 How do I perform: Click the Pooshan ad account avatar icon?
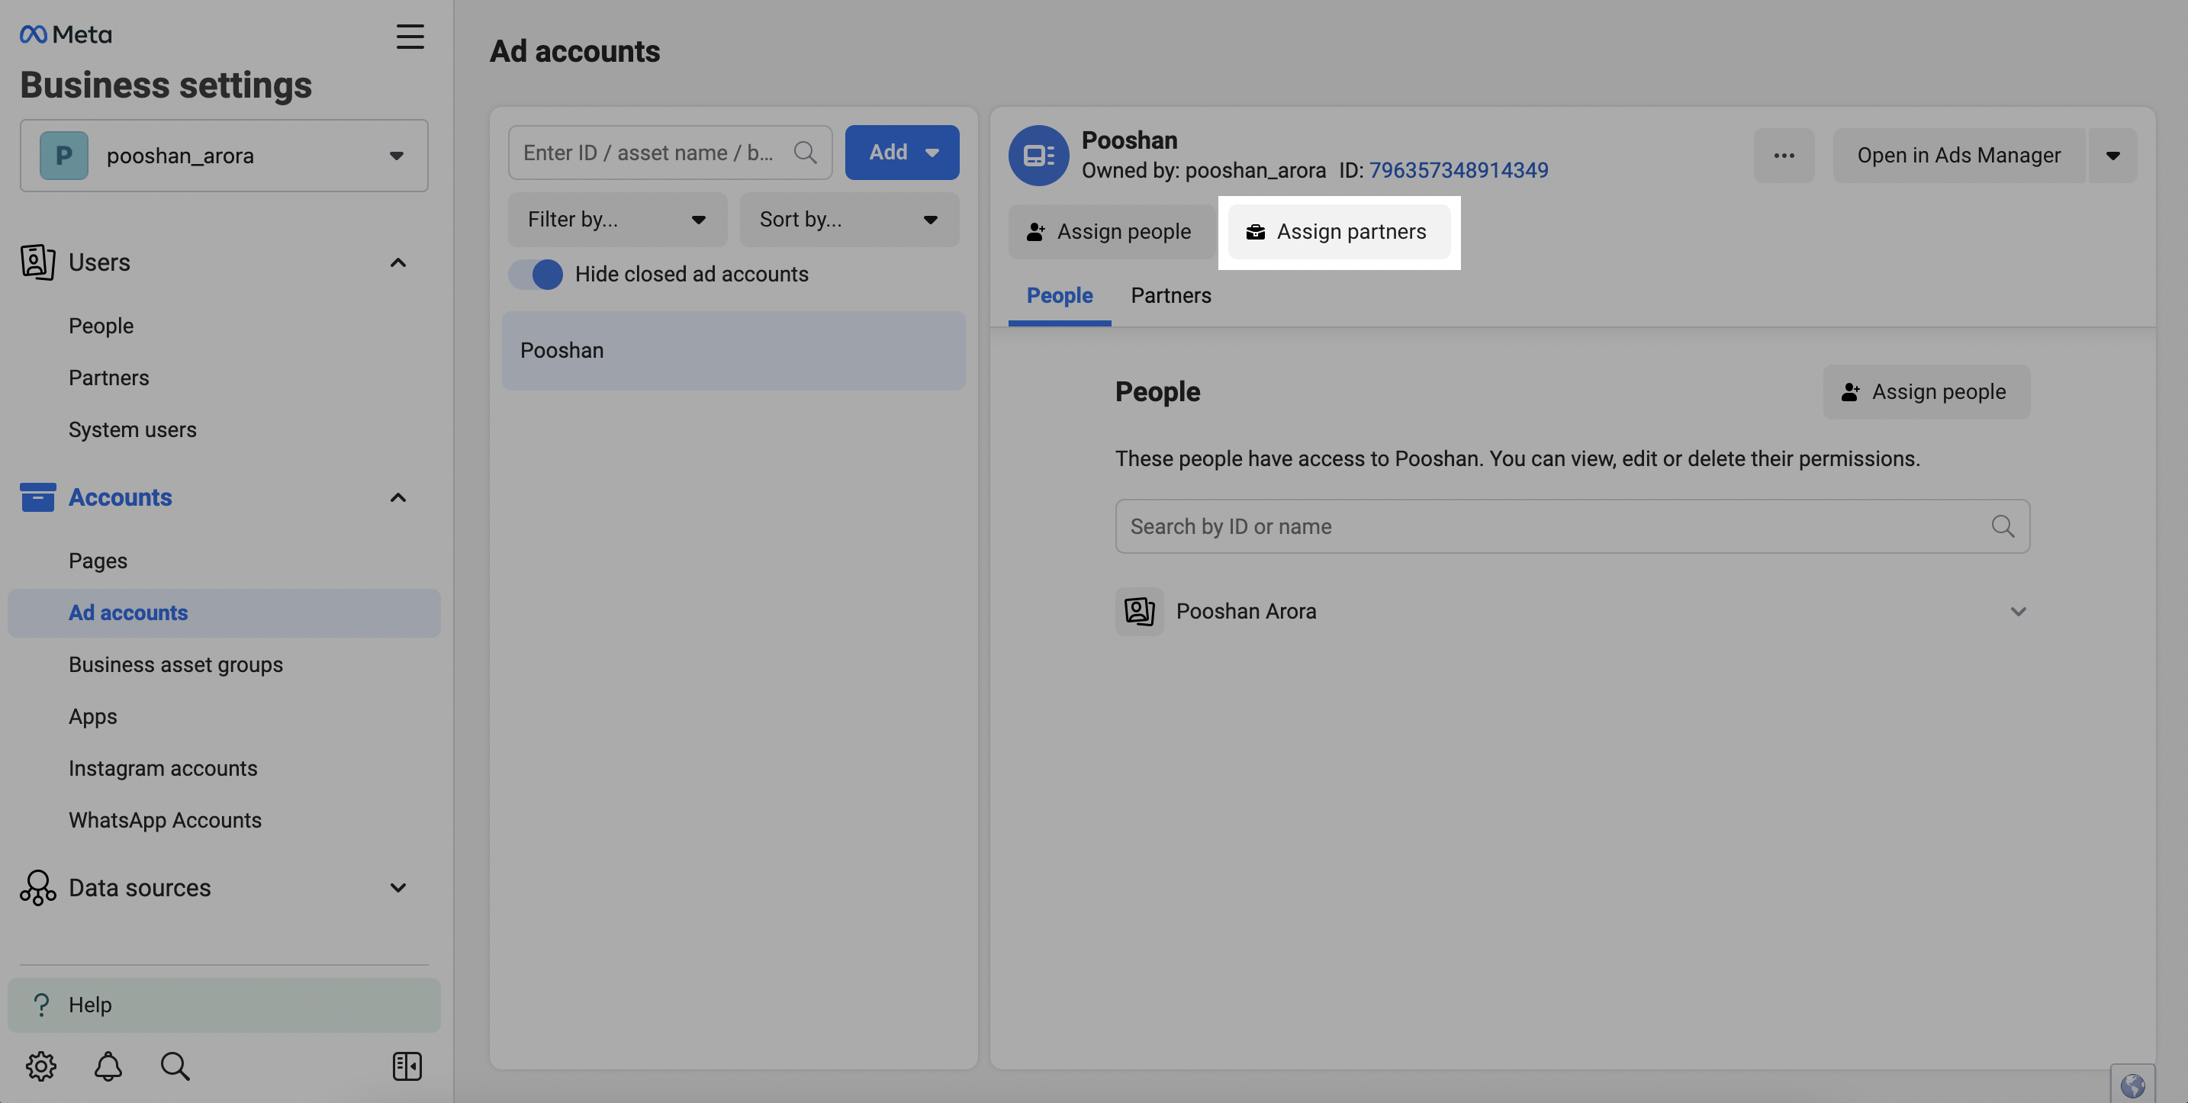[1038, 156]
